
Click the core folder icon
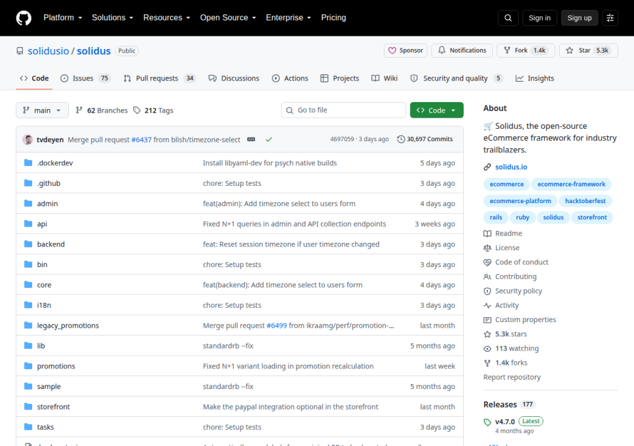[x=28, y=284]
